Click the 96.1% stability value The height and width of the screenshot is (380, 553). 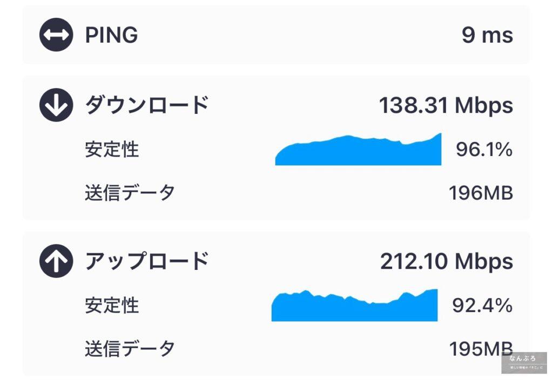coord(484,150)
